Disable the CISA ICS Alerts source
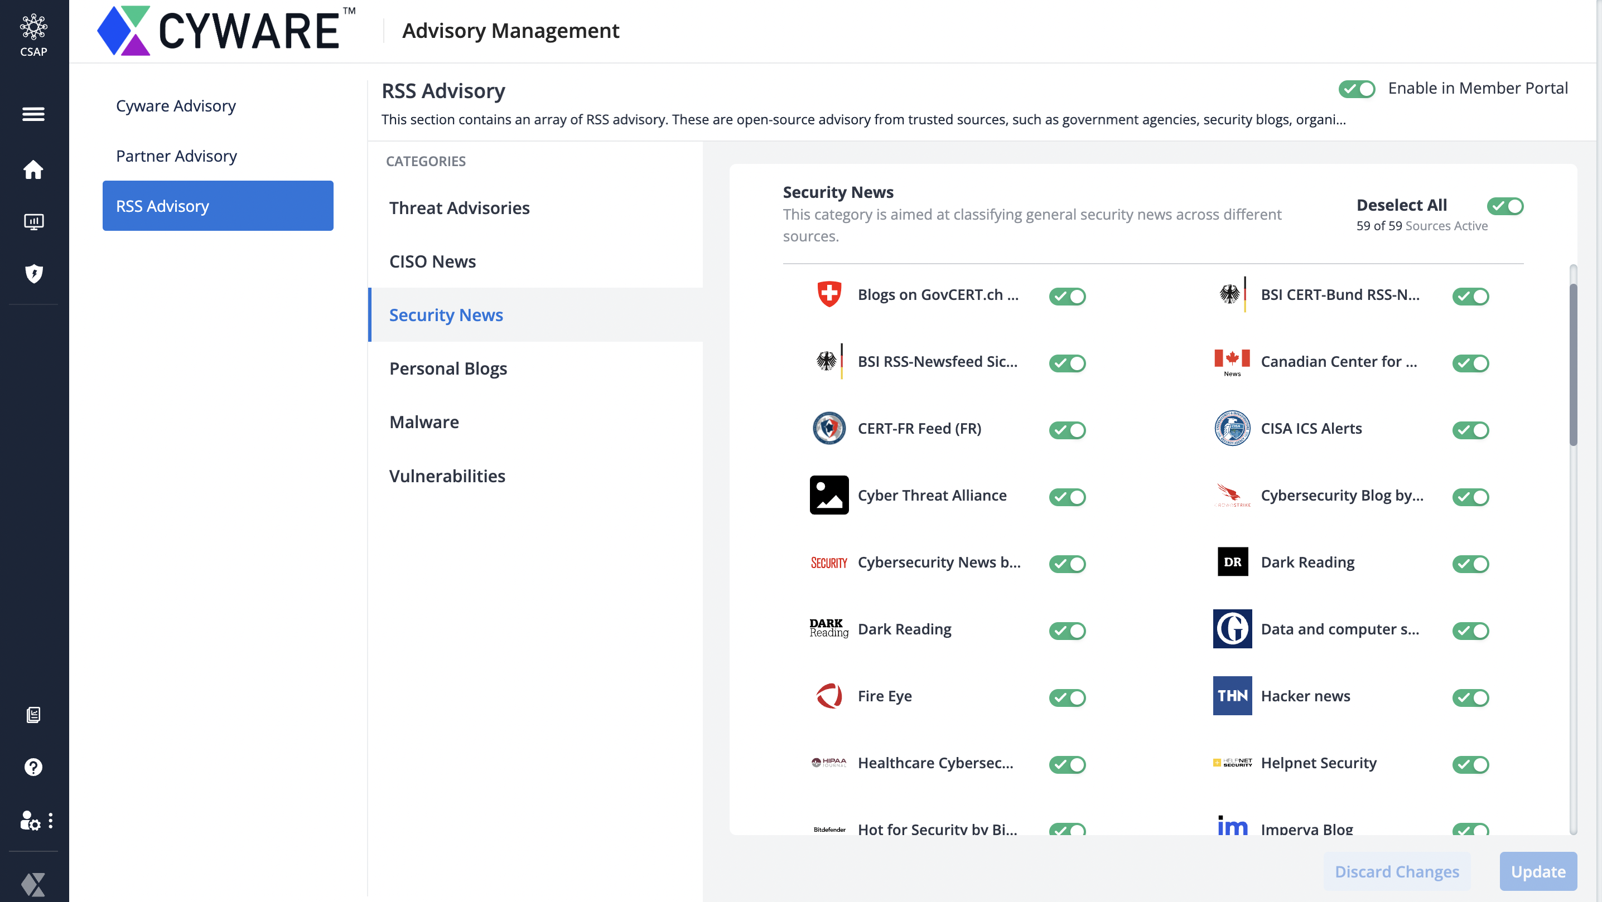The image size is (1602, 902). 1470,430
